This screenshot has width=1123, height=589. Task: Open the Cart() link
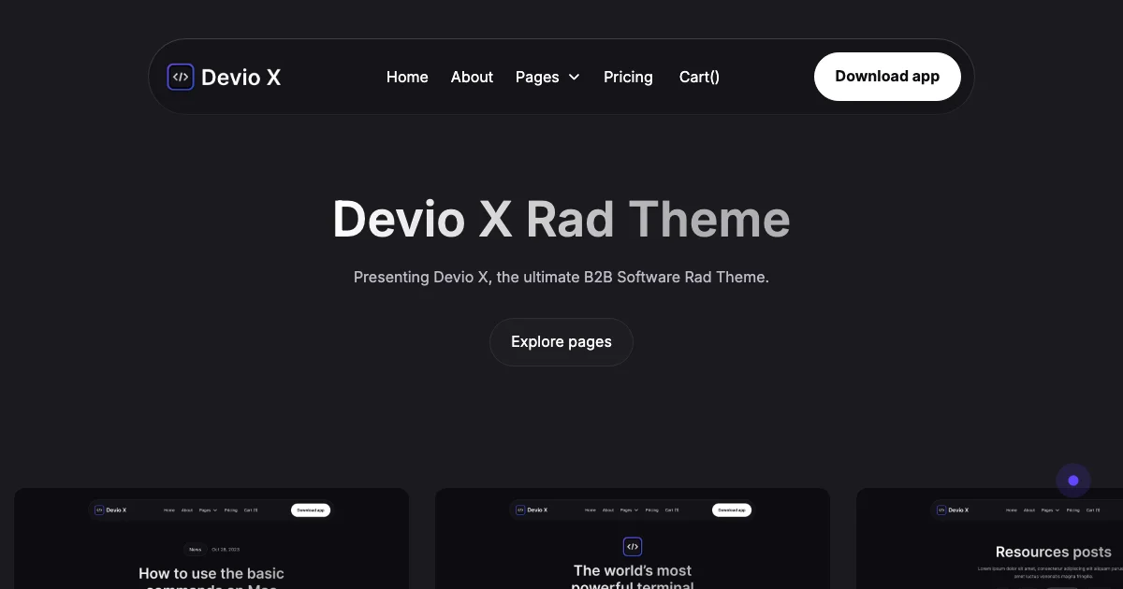(699, 77)
